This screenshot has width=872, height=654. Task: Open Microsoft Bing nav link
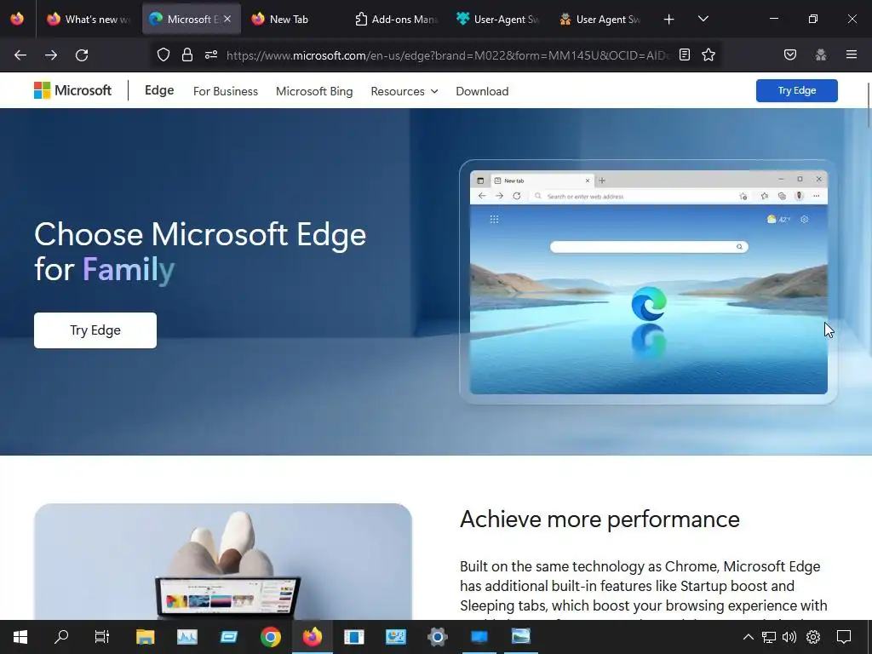314,91
